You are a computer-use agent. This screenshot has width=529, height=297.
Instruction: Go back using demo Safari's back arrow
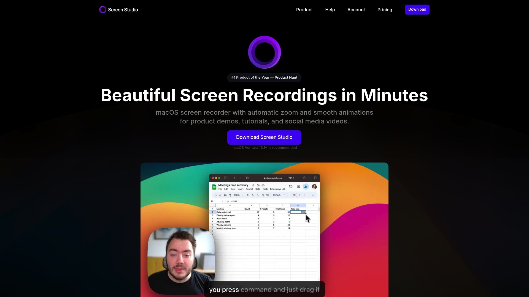pyautogui.click(x=235, y=178)
